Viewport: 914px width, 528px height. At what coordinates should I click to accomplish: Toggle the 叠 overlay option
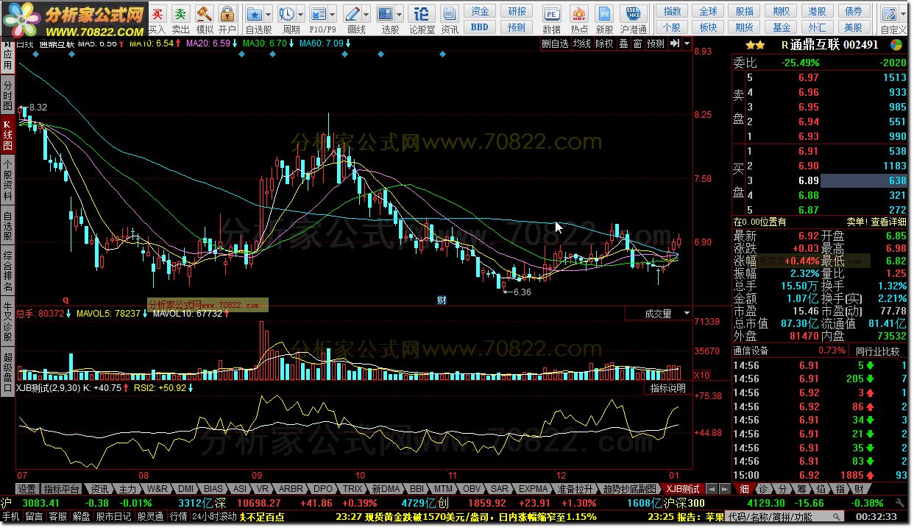623,43
